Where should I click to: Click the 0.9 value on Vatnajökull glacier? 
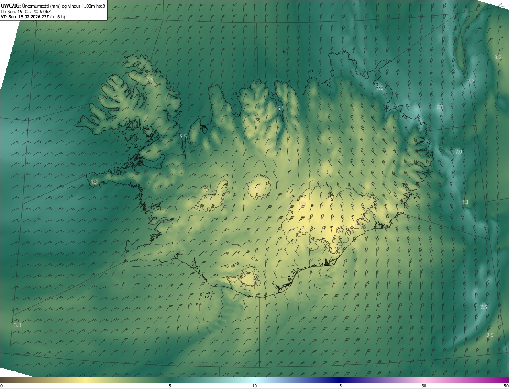[303, 203]
